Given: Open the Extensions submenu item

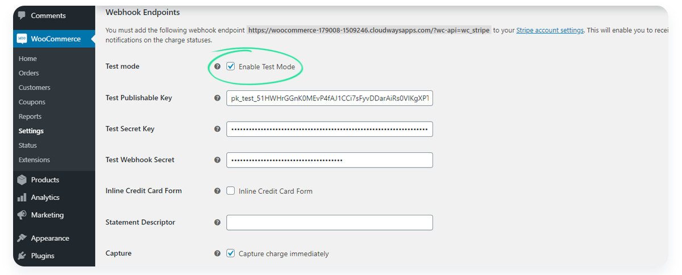Looking at the screenshot, I should click(x=34, y=160).
